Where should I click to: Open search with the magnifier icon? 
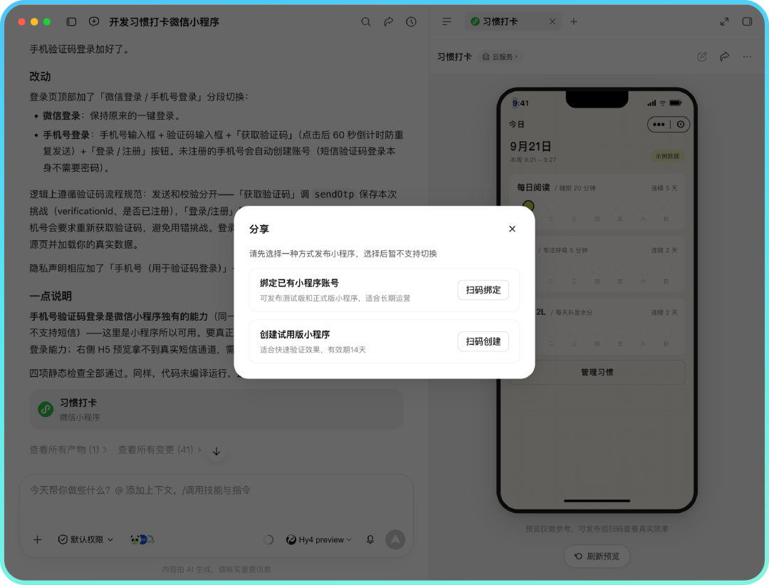coord(366,21)
